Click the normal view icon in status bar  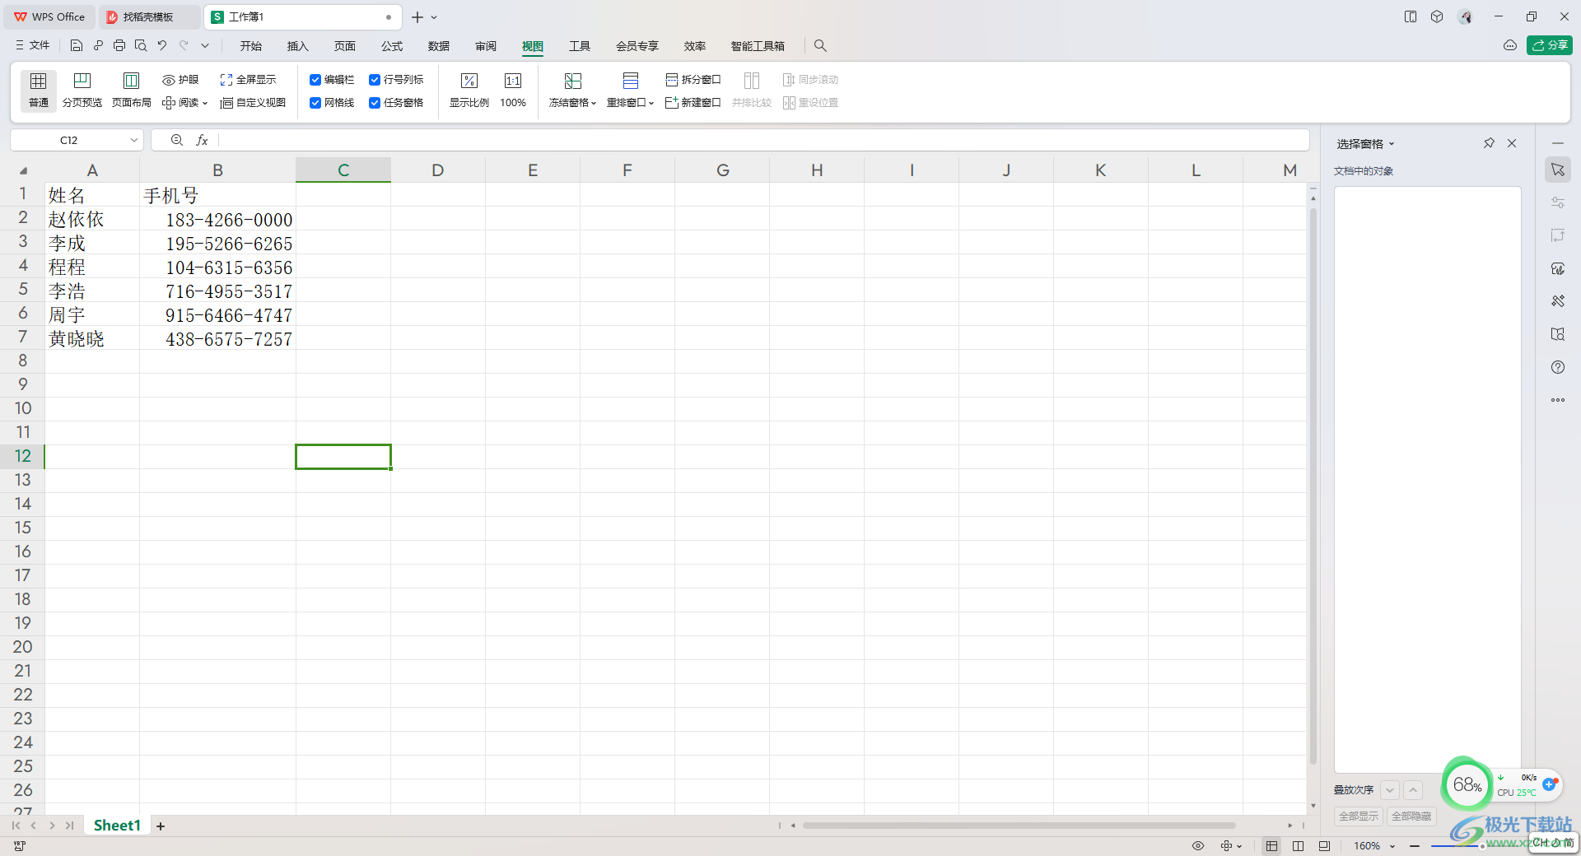(x=1271, y=846)
